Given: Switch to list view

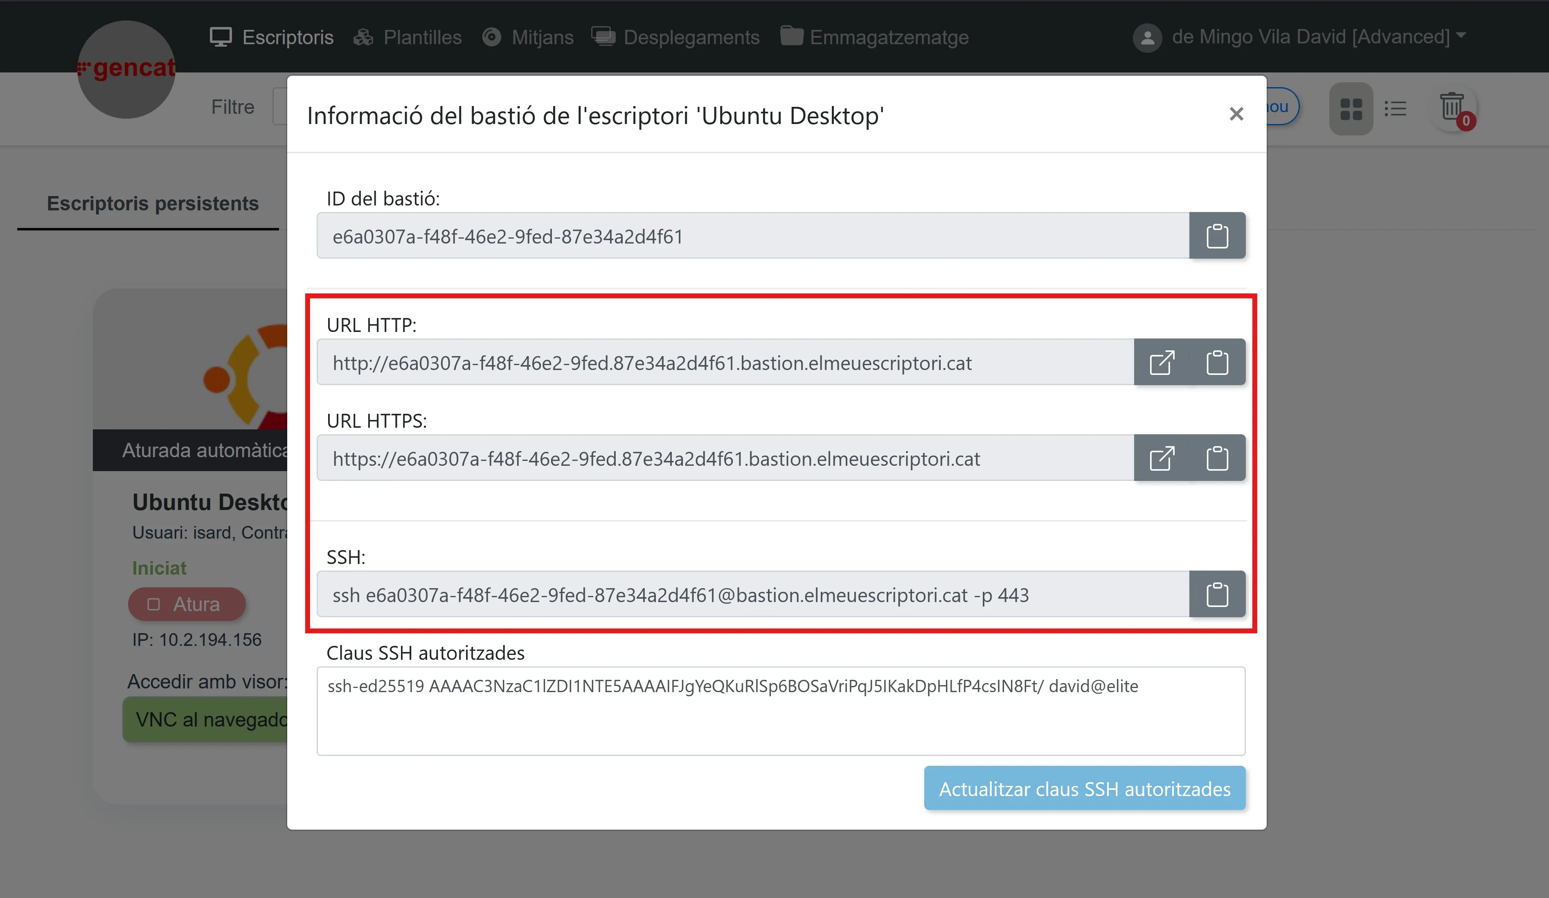Looking at the screenshot, I should (x=1395, y=109).
